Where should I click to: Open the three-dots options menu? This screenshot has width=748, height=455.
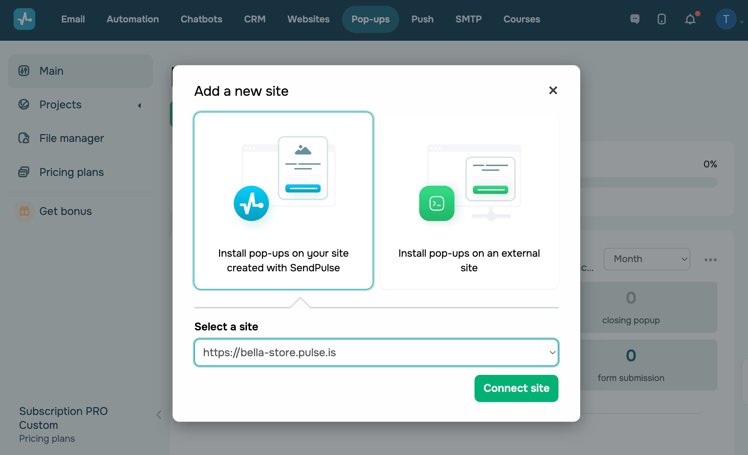pyautogui.click(x=710, y=260)
